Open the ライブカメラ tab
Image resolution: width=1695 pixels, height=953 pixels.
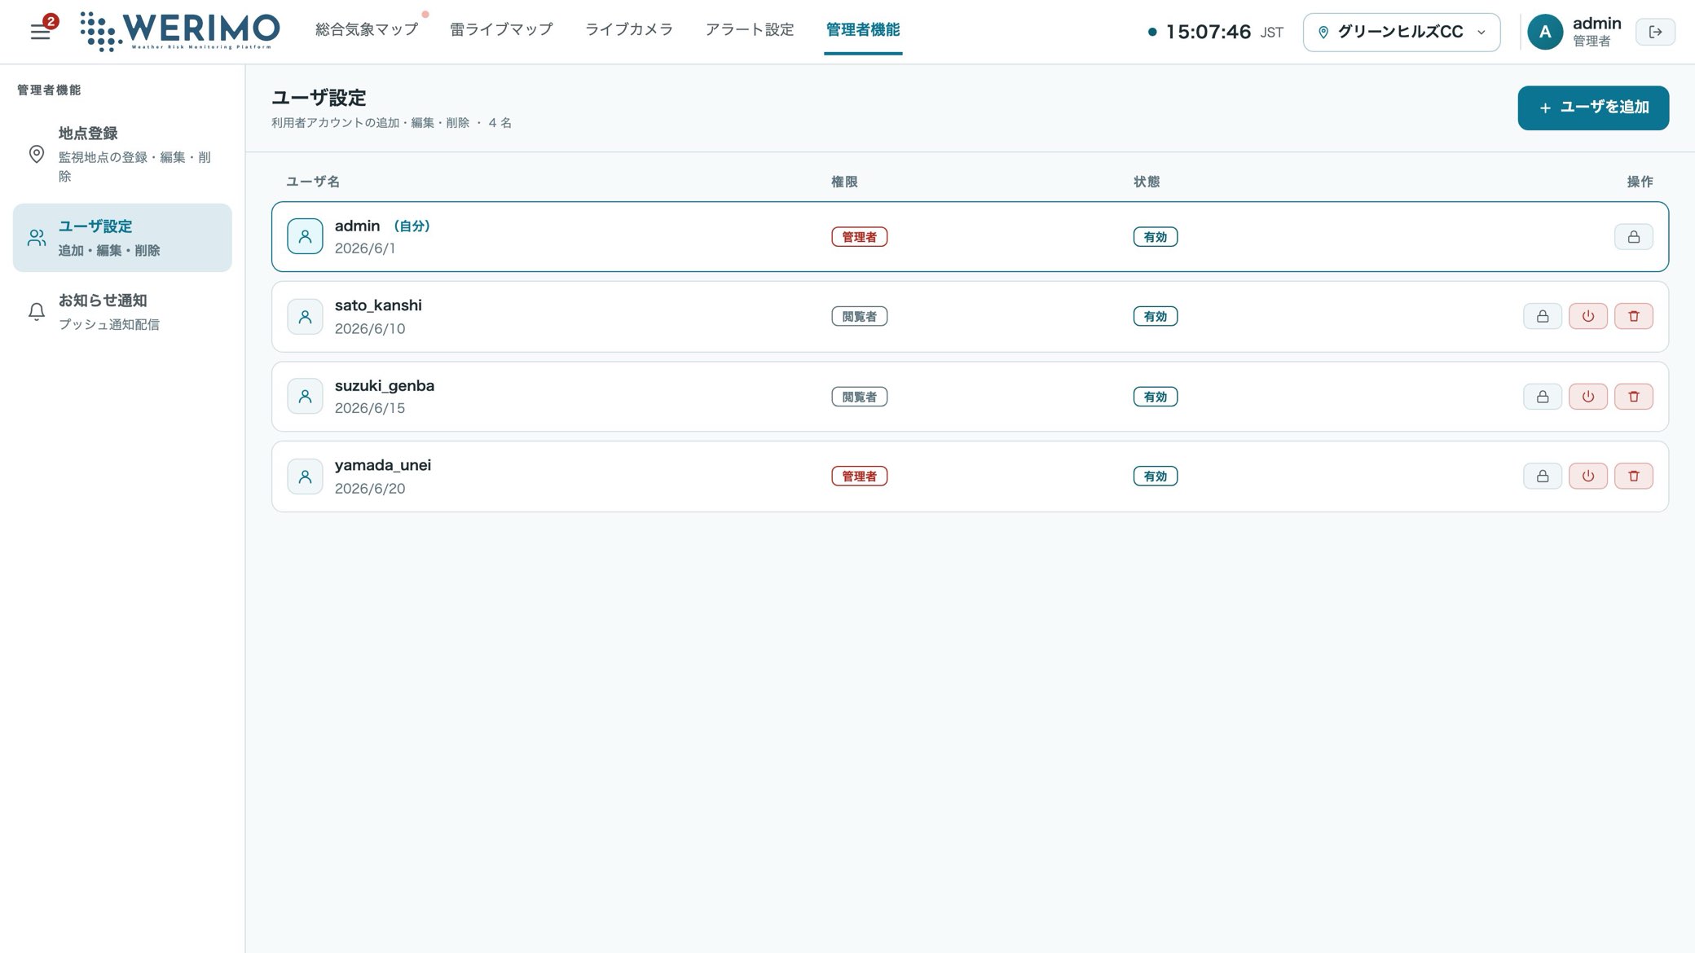click(x=629, y=30)
